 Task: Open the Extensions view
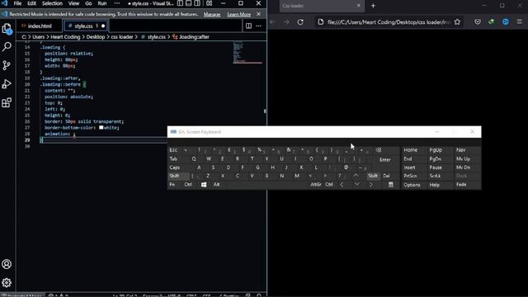7,102
